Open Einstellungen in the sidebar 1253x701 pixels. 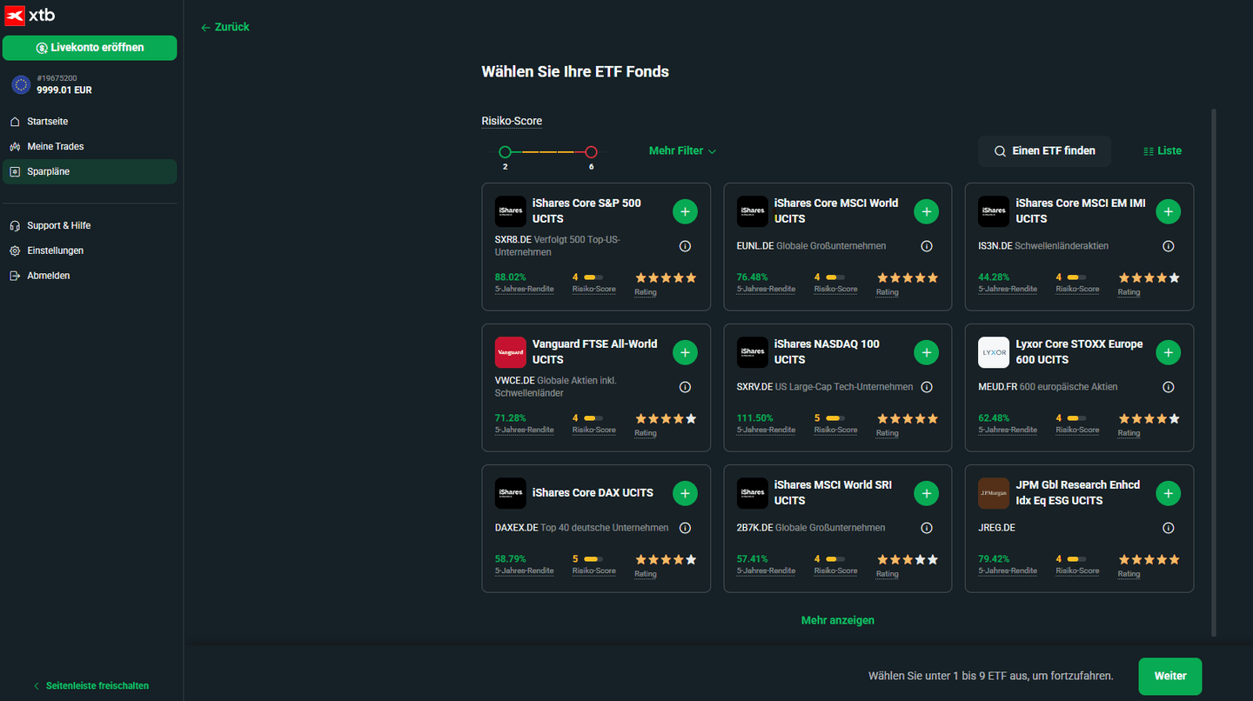90,250
